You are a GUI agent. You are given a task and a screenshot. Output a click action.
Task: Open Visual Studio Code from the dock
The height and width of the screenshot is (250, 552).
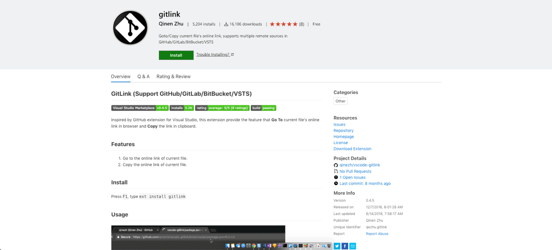pos(264,246)
